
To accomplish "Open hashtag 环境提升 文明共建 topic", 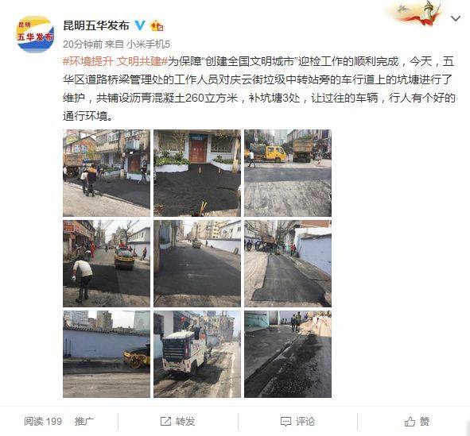I will pyautogui.click(x=115, y=61).
